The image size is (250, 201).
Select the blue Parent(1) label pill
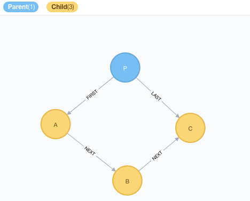tap(21, 7)
